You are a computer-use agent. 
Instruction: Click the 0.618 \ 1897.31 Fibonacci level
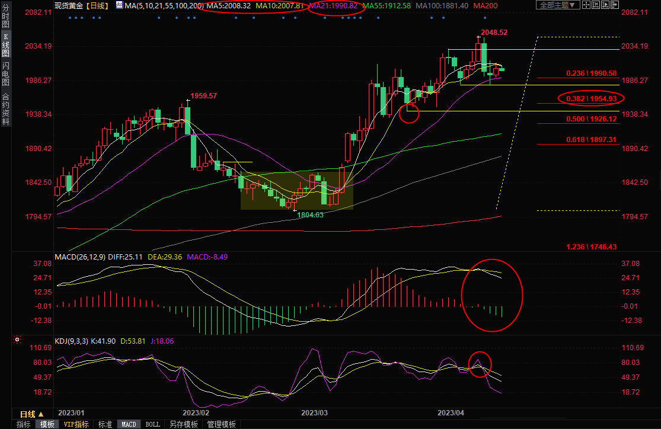click(x=592, y=139)
